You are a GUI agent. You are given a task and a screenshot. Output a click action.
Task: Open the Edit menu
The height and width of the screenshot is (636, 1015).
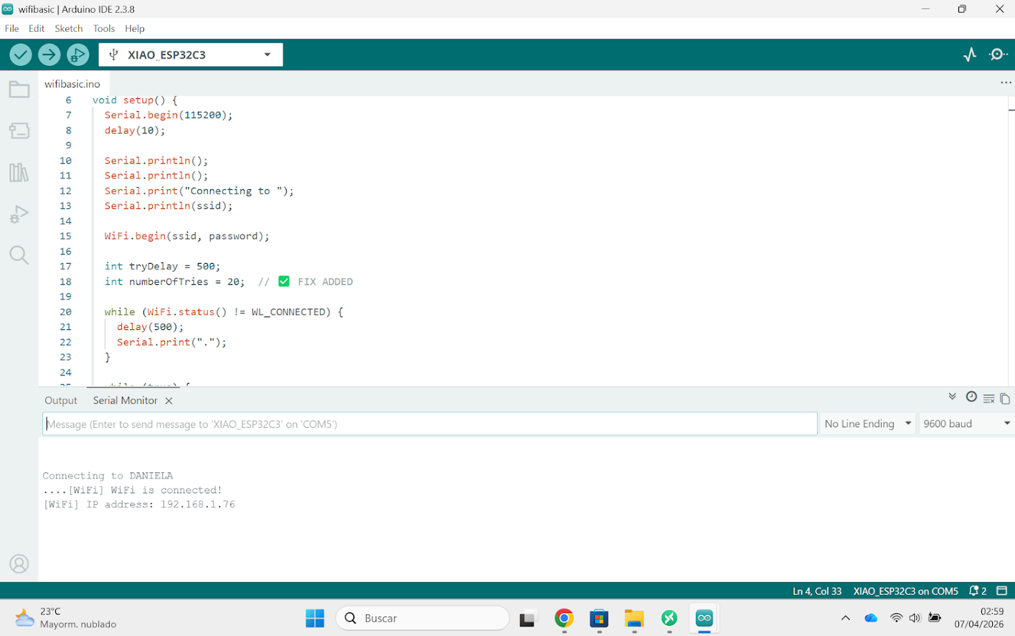(x=36, y=28)
